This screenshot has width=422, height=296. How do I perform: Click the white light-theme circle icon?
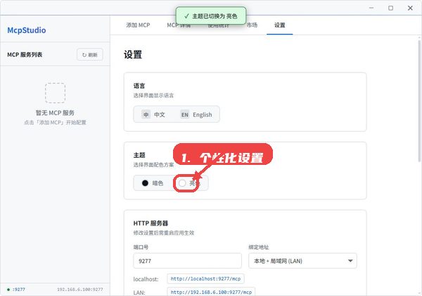click(182, 183)
